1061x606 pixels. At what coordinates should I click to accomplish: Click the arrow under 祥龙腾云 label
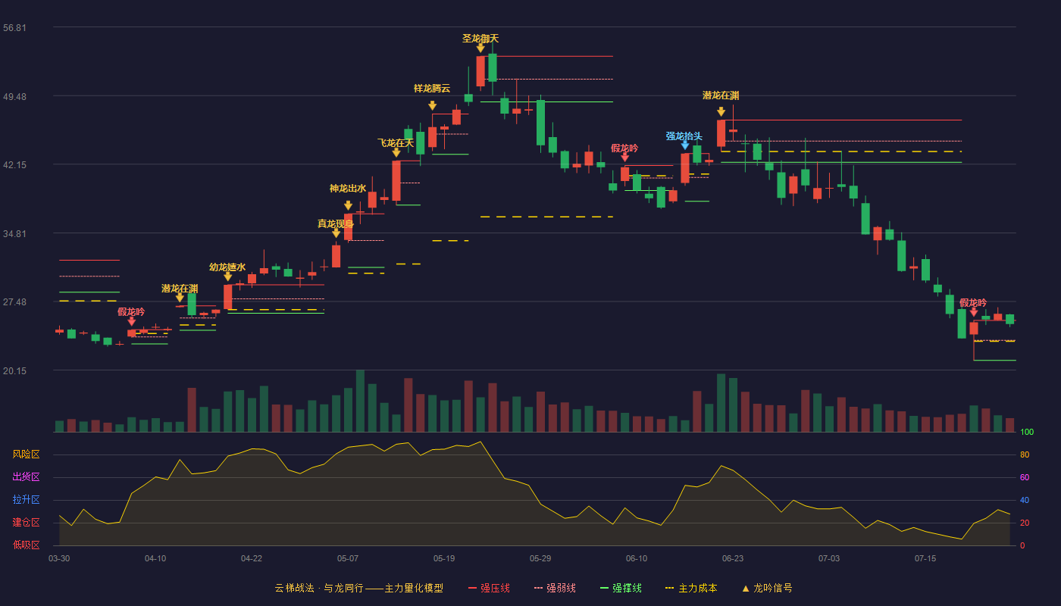point(432,106)
